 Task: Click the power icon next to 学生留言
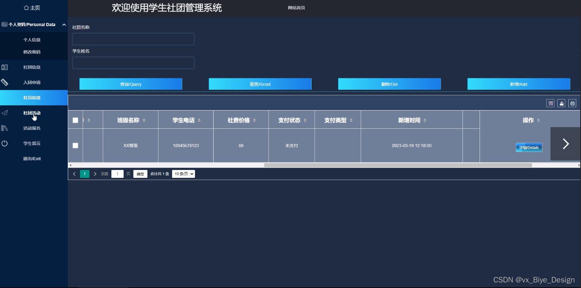tap(4, 143)
